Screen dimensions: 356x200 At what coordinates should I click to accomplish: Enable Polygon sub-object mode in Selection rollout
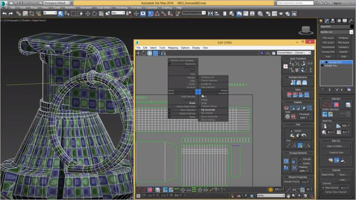336,105
